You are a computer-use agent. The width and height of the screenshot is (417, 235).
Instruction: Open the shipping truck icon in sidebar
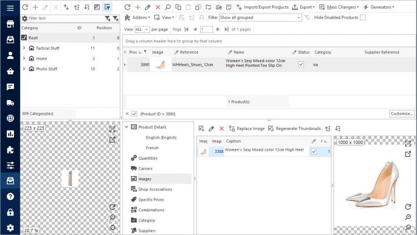(10, 103)
